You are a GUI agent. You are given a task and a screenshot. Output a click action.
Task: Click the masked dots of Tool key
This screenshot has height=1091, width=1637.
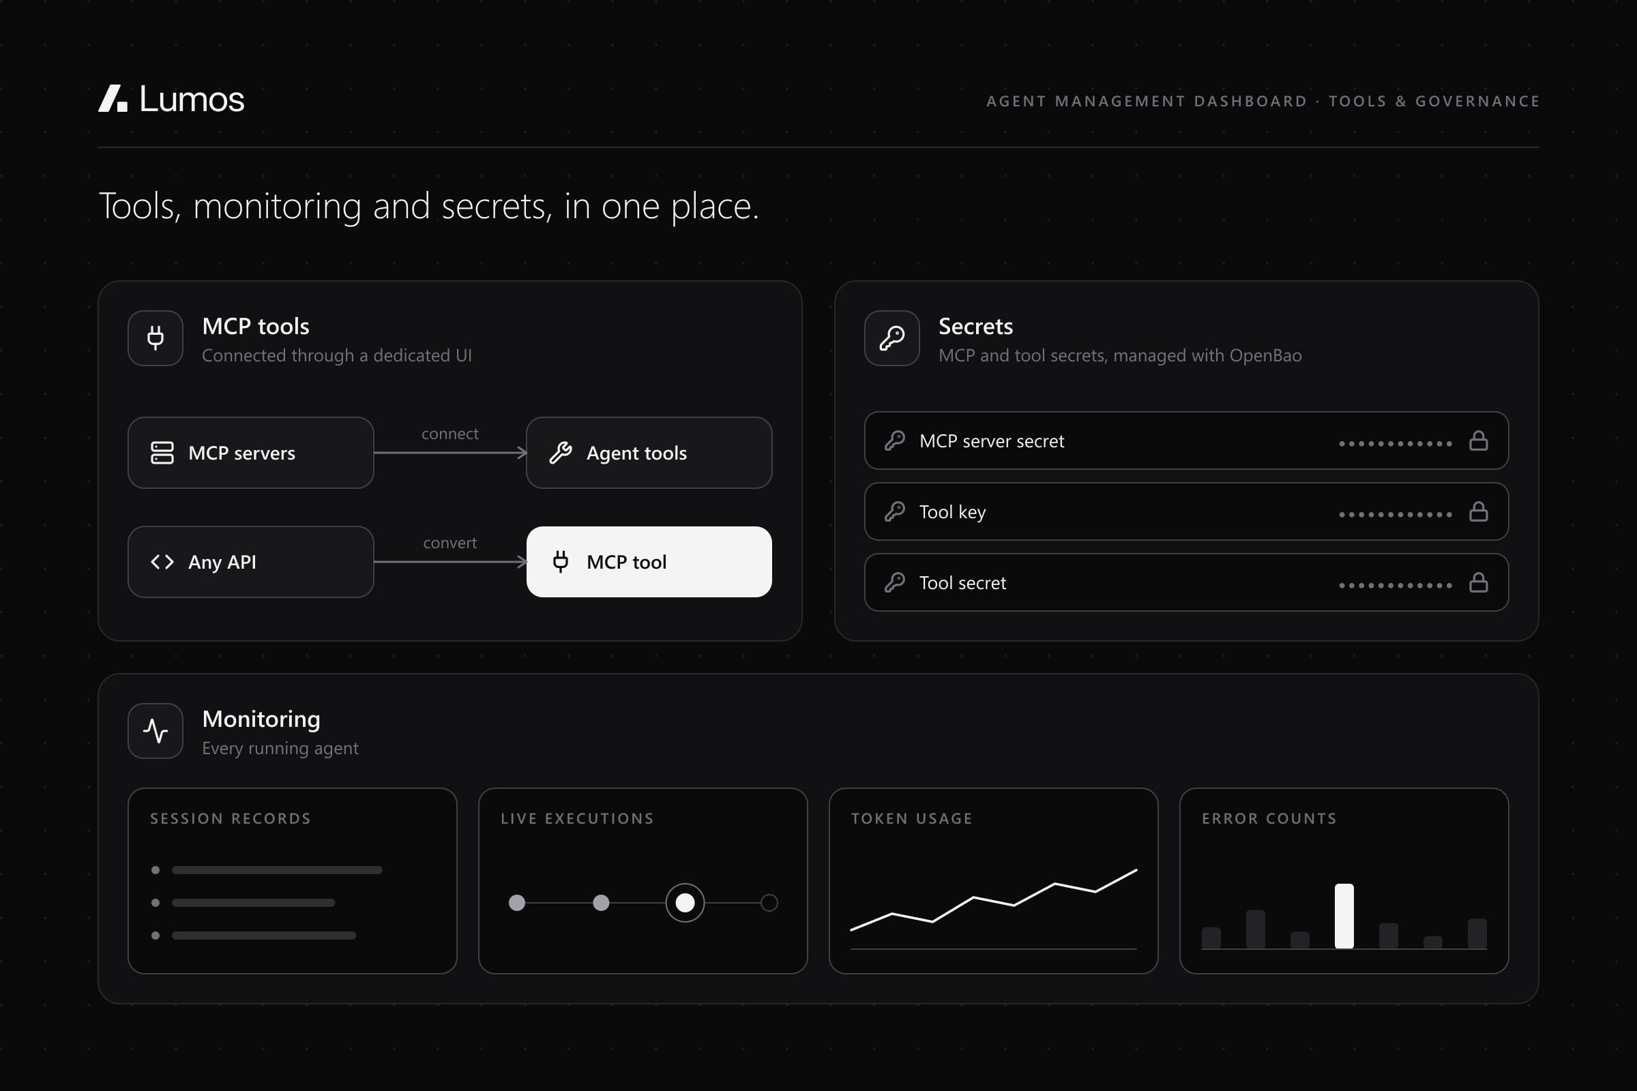pyautogui.click(x=1395, y=515)
